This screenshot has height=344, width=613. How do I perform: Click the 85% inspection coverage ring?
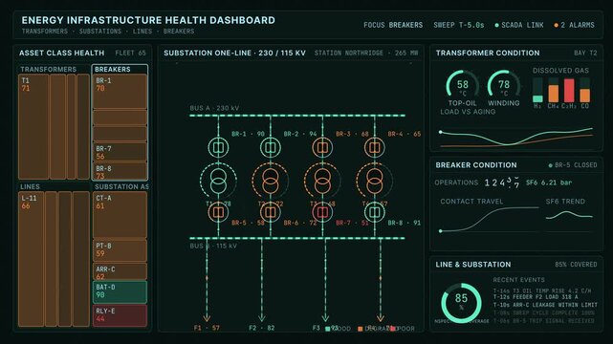click(x=461, y=303)
